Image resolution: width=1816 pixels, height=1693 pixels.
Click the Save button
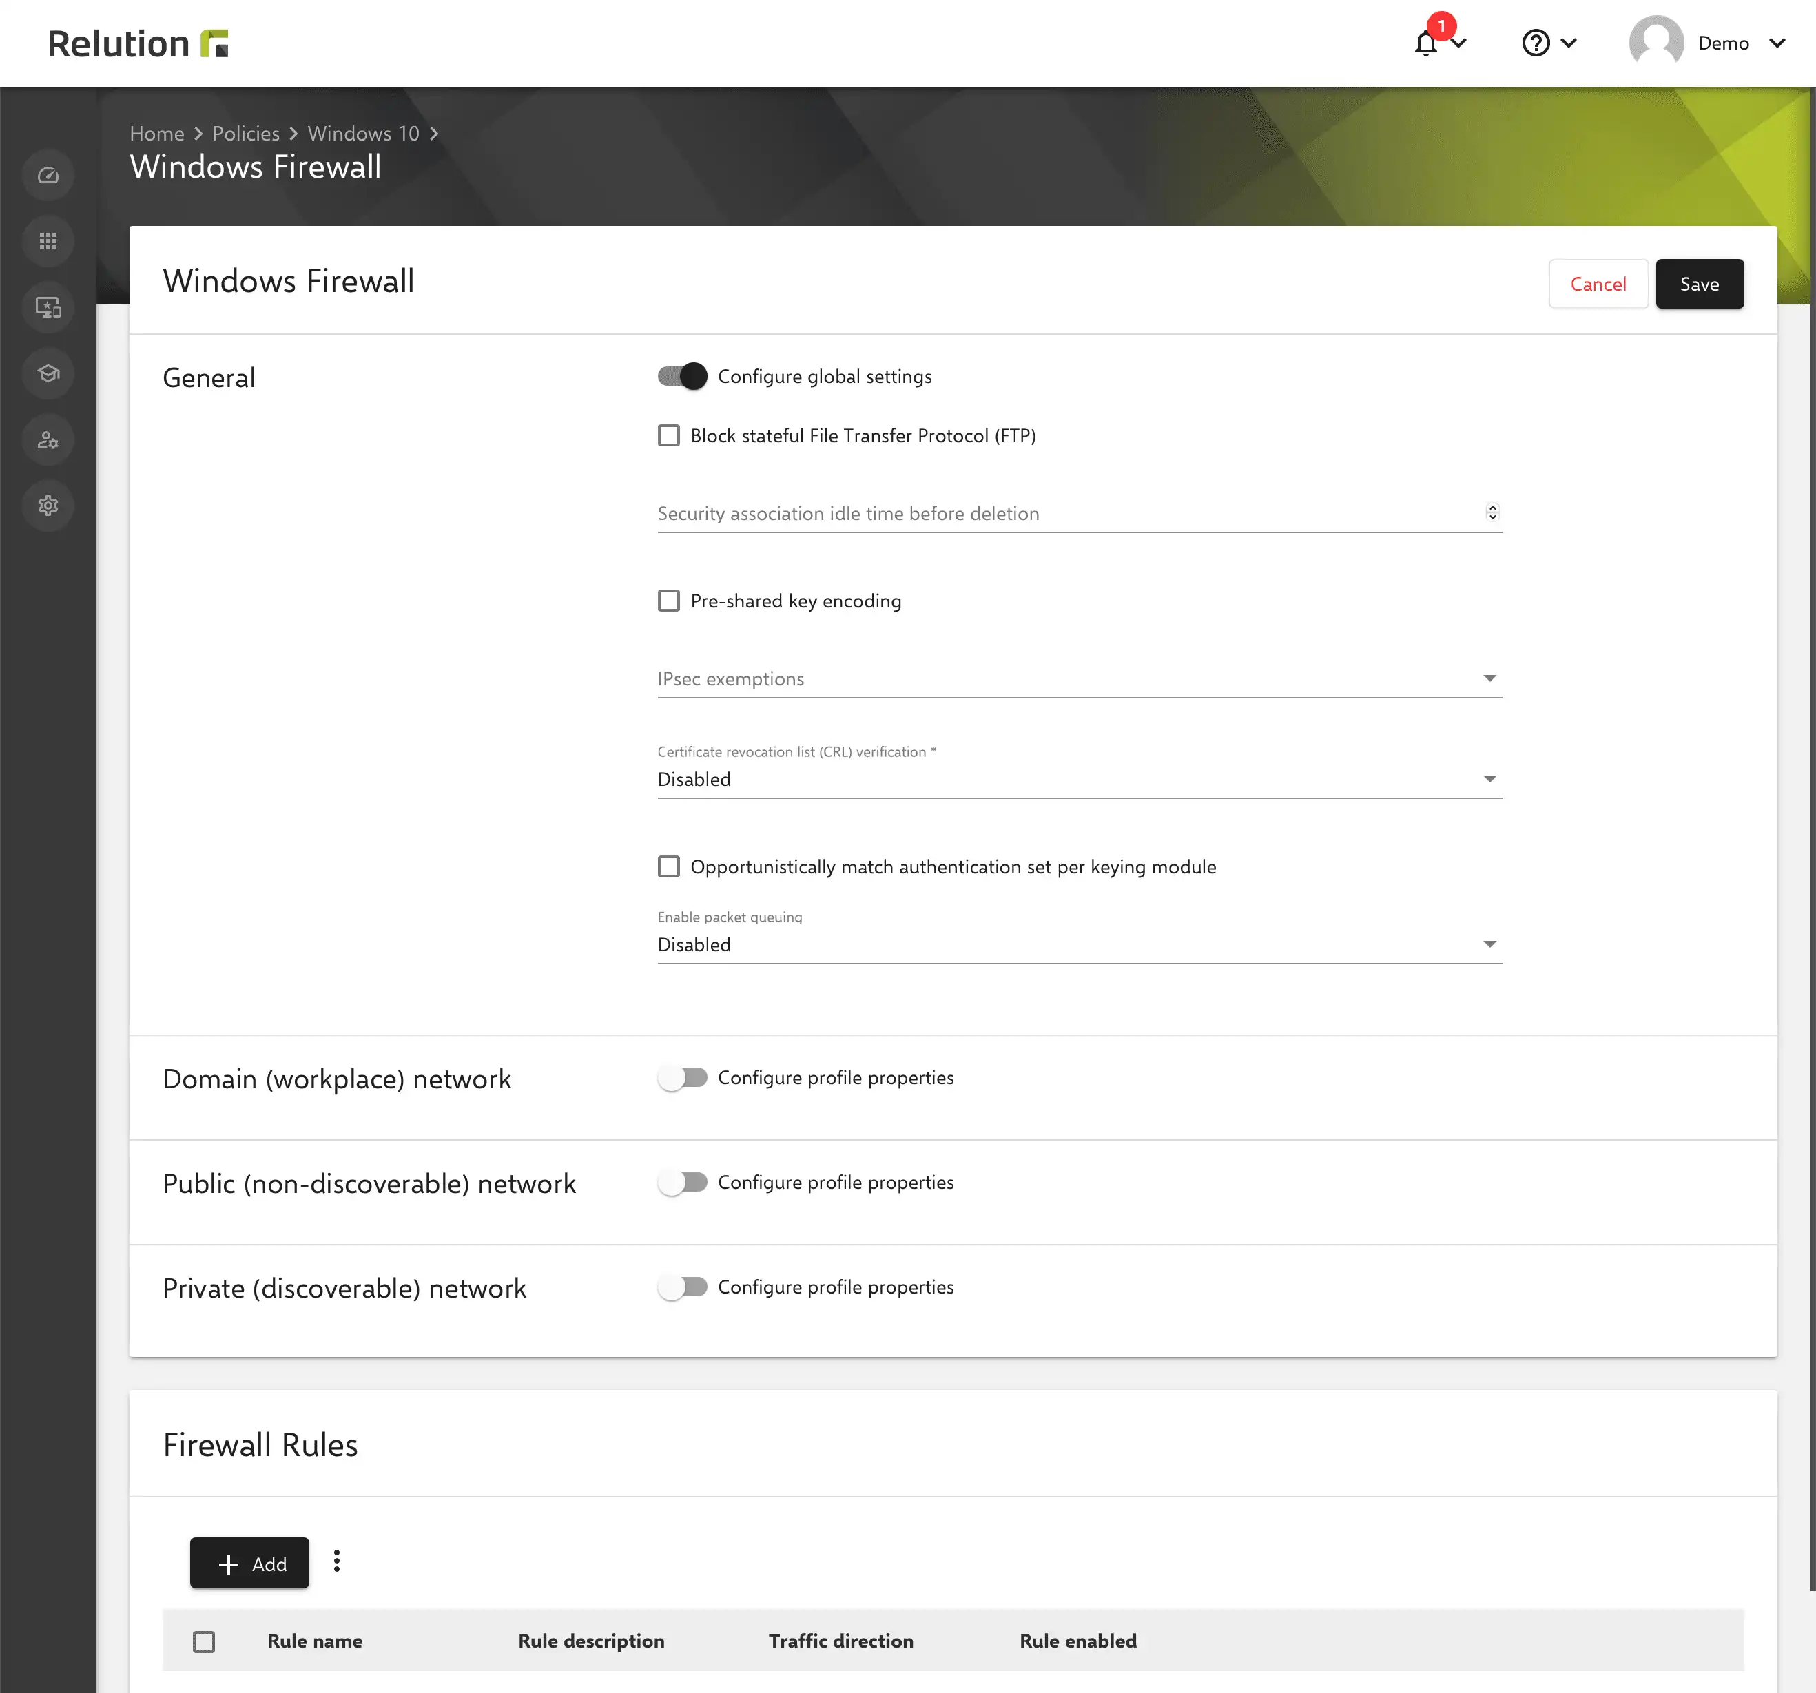click(1699, 284)
